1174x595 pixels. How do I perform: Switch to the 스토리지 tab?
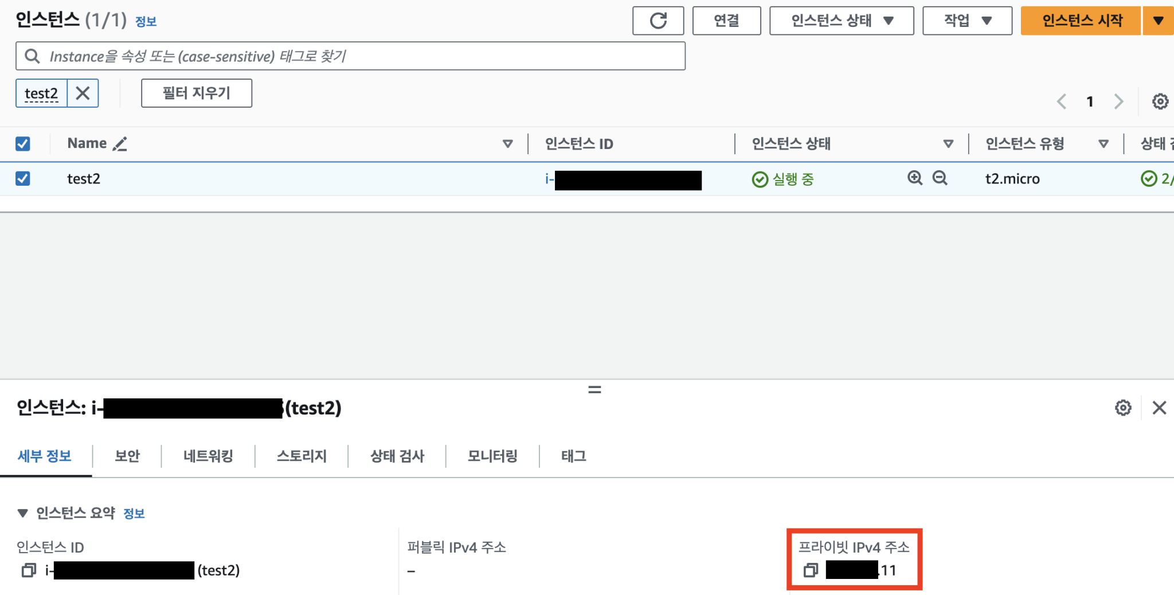pyautogui.click(x=300, y=456)
